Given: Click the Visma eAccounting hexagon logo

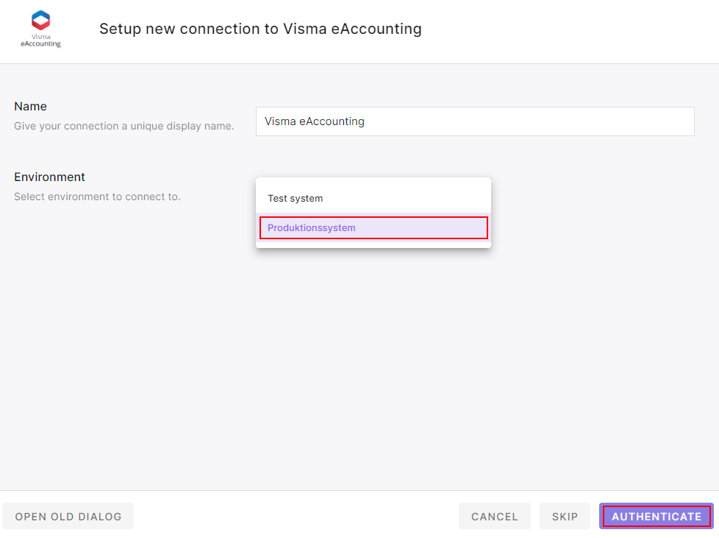Looking at the screenshot, I should [x=41, y=20].
